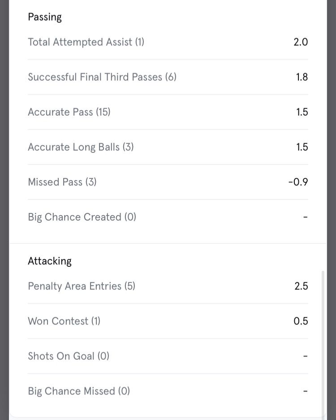Click the -0.9 Missed Pass score
Screen dimensions: 336x420
tap(298, 182)
